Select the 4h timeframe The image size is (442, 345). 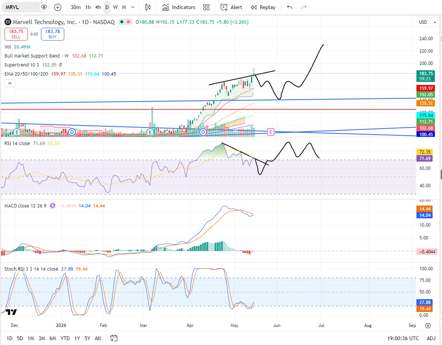[x=98, y=8]
